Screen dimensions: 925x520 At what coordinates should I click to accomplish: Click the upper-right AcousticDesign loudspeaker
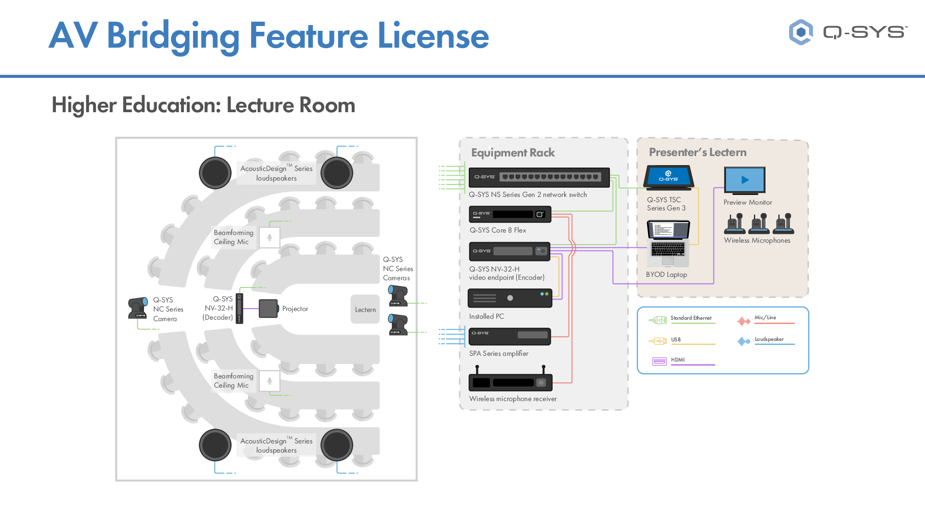(337, 173)
